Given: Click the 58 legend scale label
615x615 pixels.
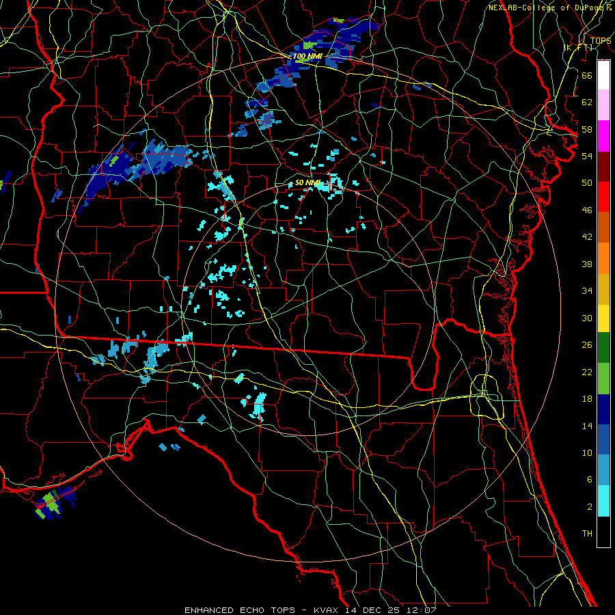Looking at the screenshot, I should [587, 129].
